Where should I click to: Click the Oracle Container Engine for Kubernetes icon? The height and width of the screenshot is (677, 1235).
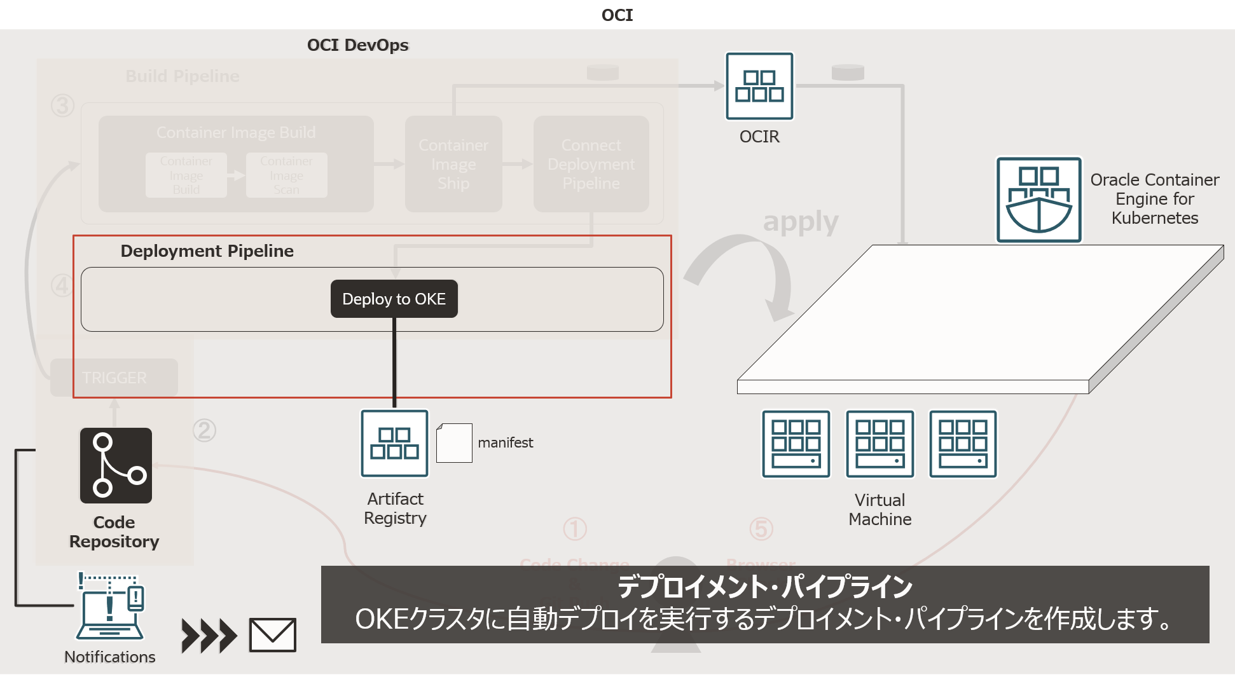(x=1038, y=200)
